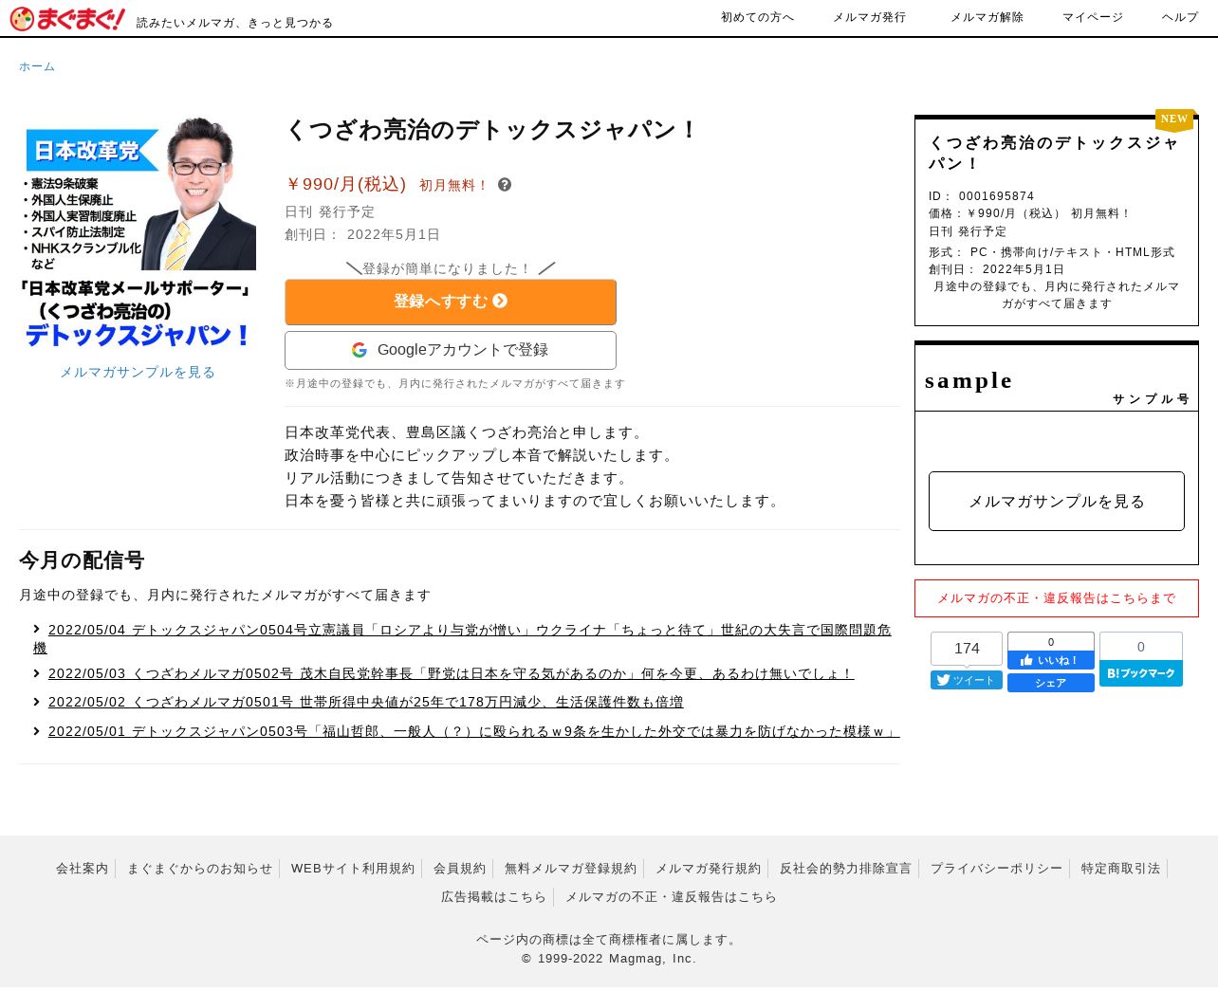
Task: Click the 創刊日： 2022年5月1日 text under the price
Action: [x=362, y=235]
